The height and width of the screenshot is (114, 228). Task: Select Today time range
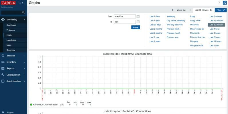click(192, 16)
